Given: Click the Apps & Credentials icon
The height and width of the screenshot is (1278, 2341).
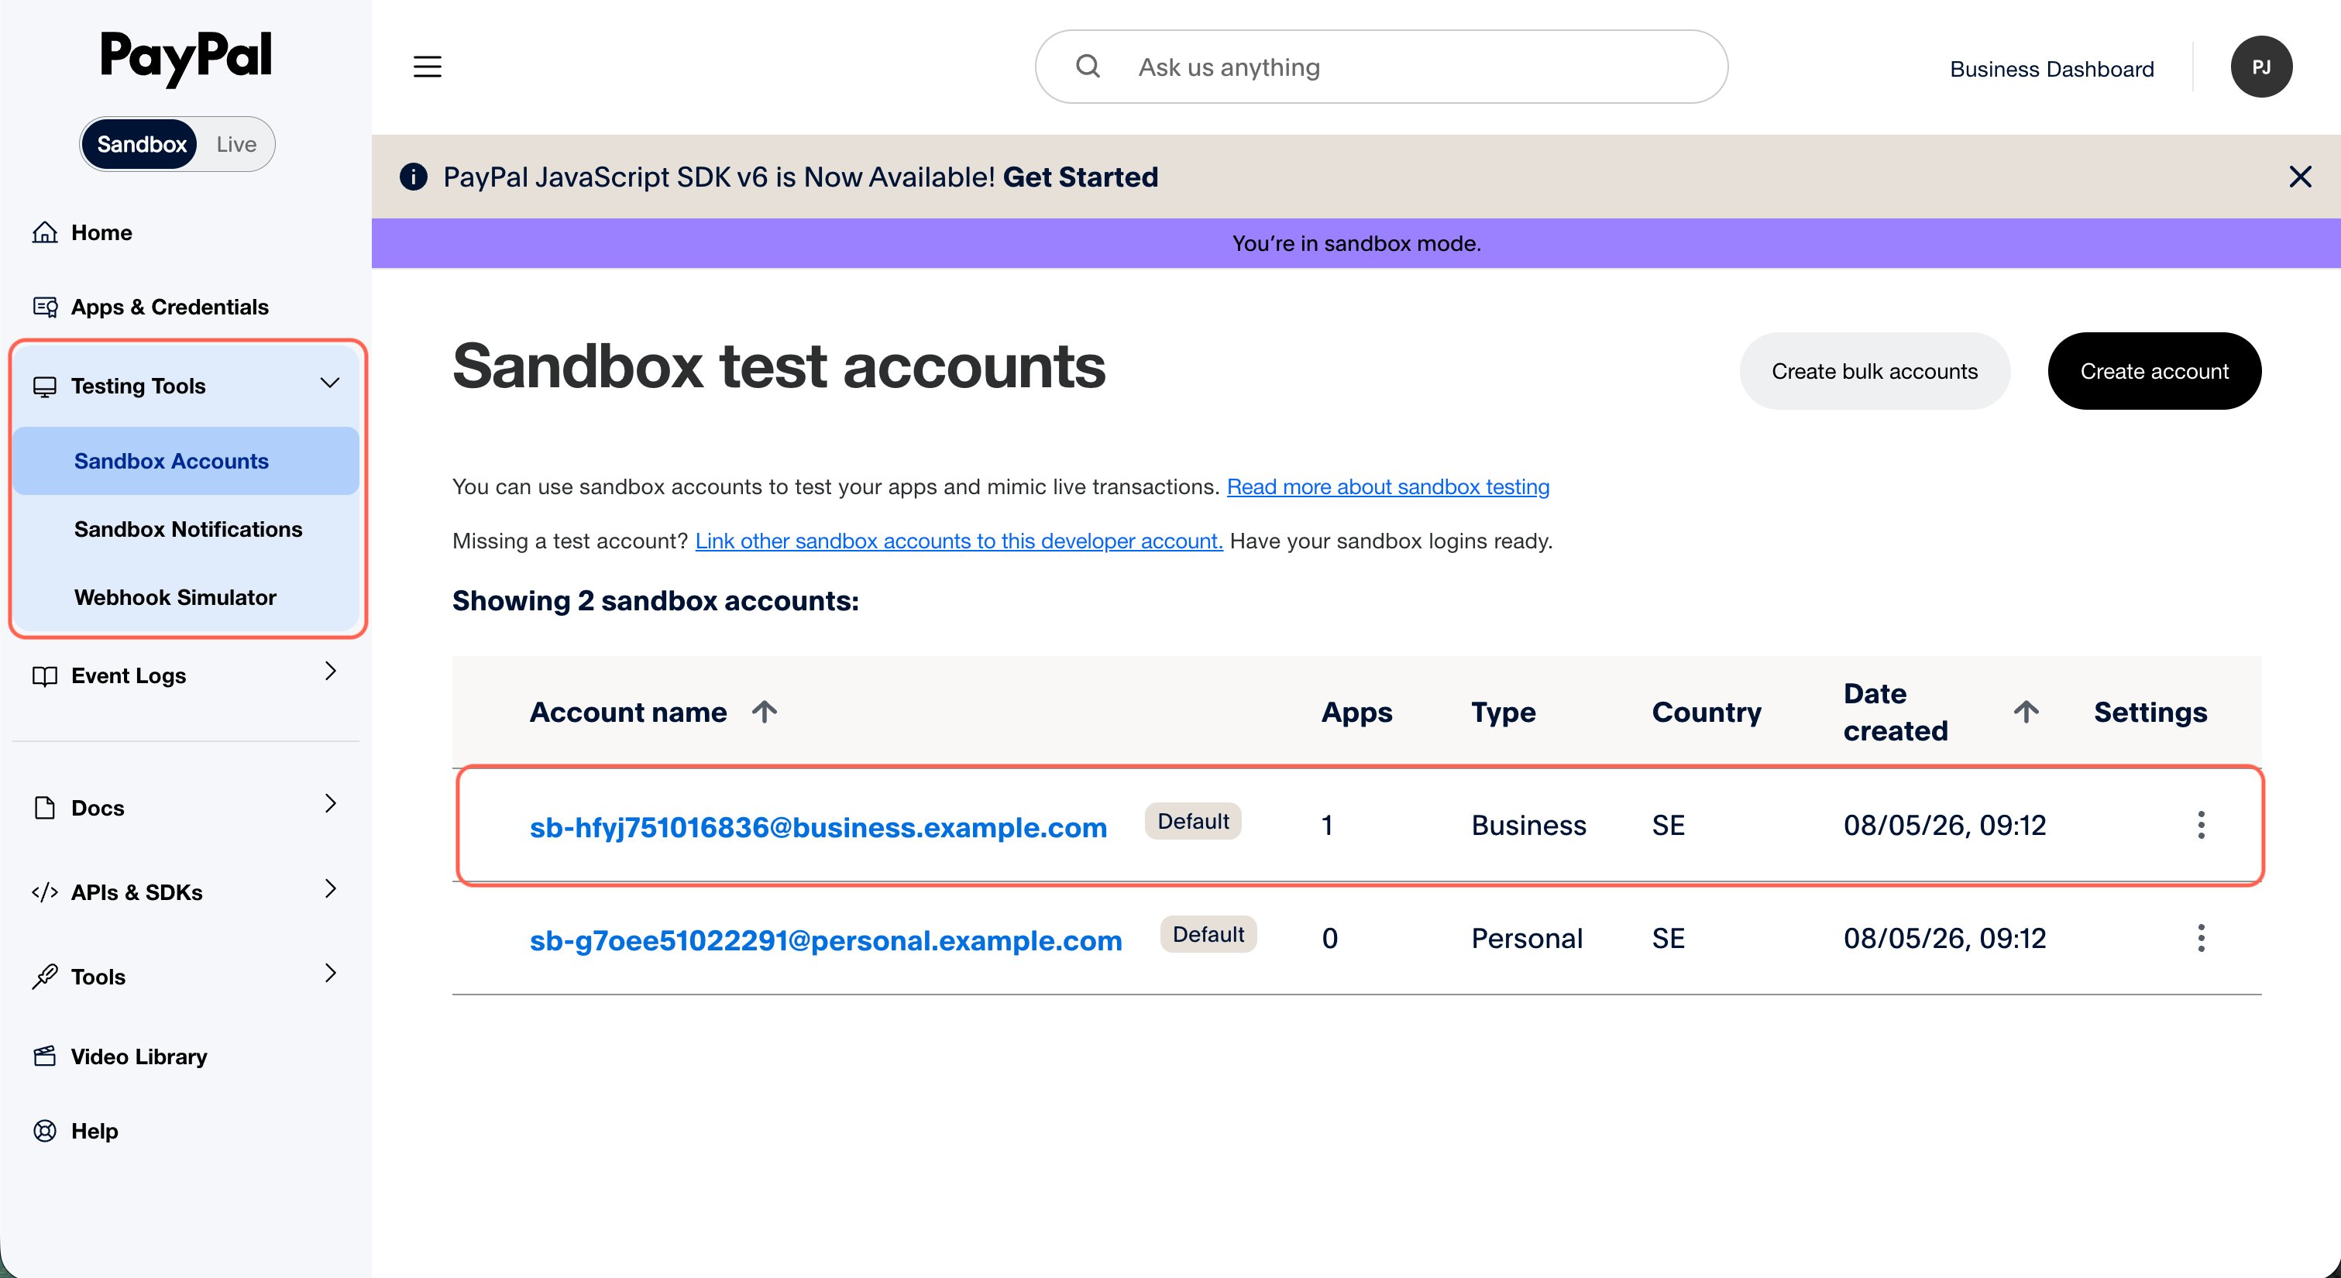Looking at the screenshot, I should coord(44,307).
